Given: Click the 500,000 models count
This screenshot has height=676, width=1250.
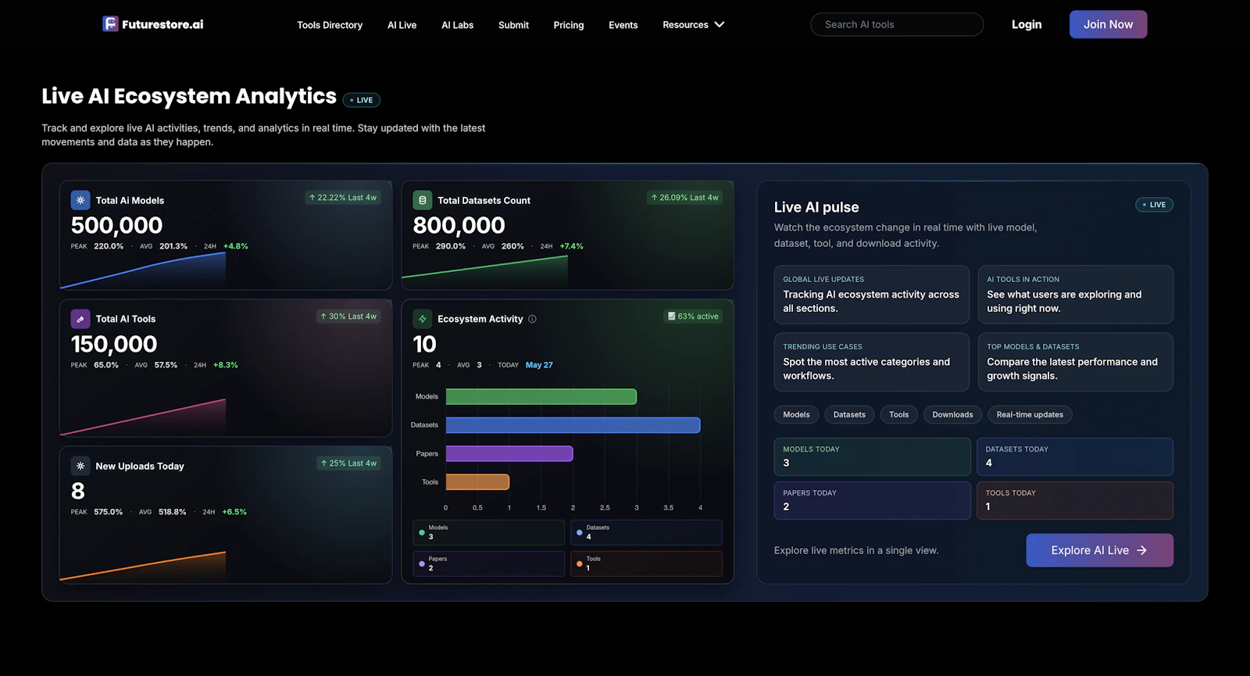Looking at the screenshot, I should pyautogui.click(x=116, y=225).
